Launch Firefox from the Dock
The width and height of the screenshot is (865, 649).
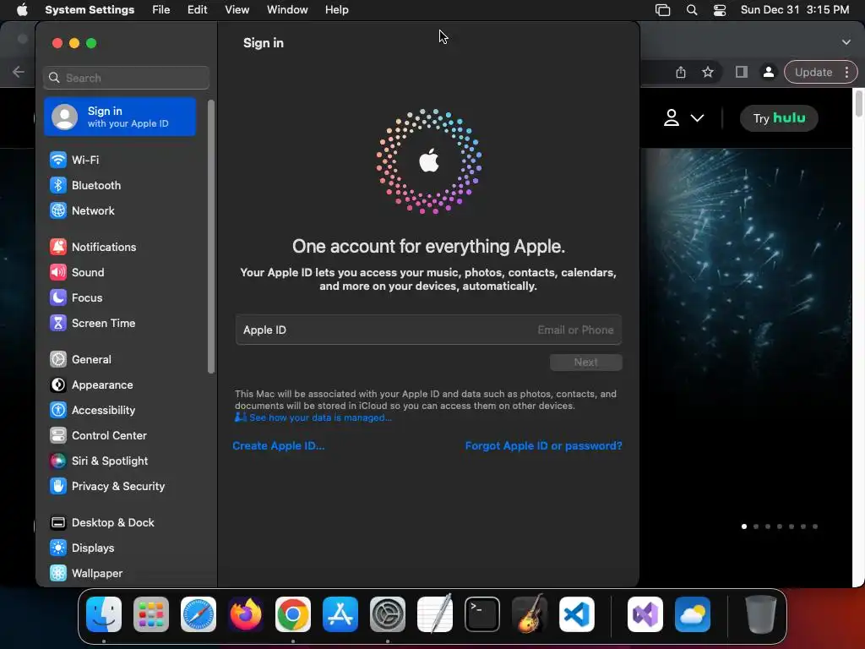tap(246, 614)
